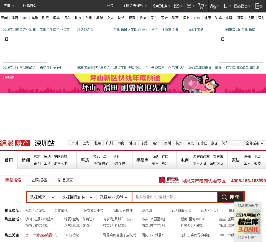Open the 应用 dropdown in top bar
The width and height of the screenshot is (266, 242).
[x=9, y=6]
